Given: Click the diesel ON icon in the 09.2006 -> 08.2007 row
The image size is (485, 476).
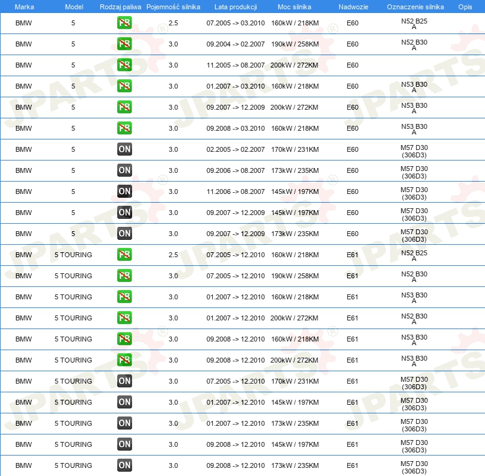Looking at the screenshot, I should [124, 170].
